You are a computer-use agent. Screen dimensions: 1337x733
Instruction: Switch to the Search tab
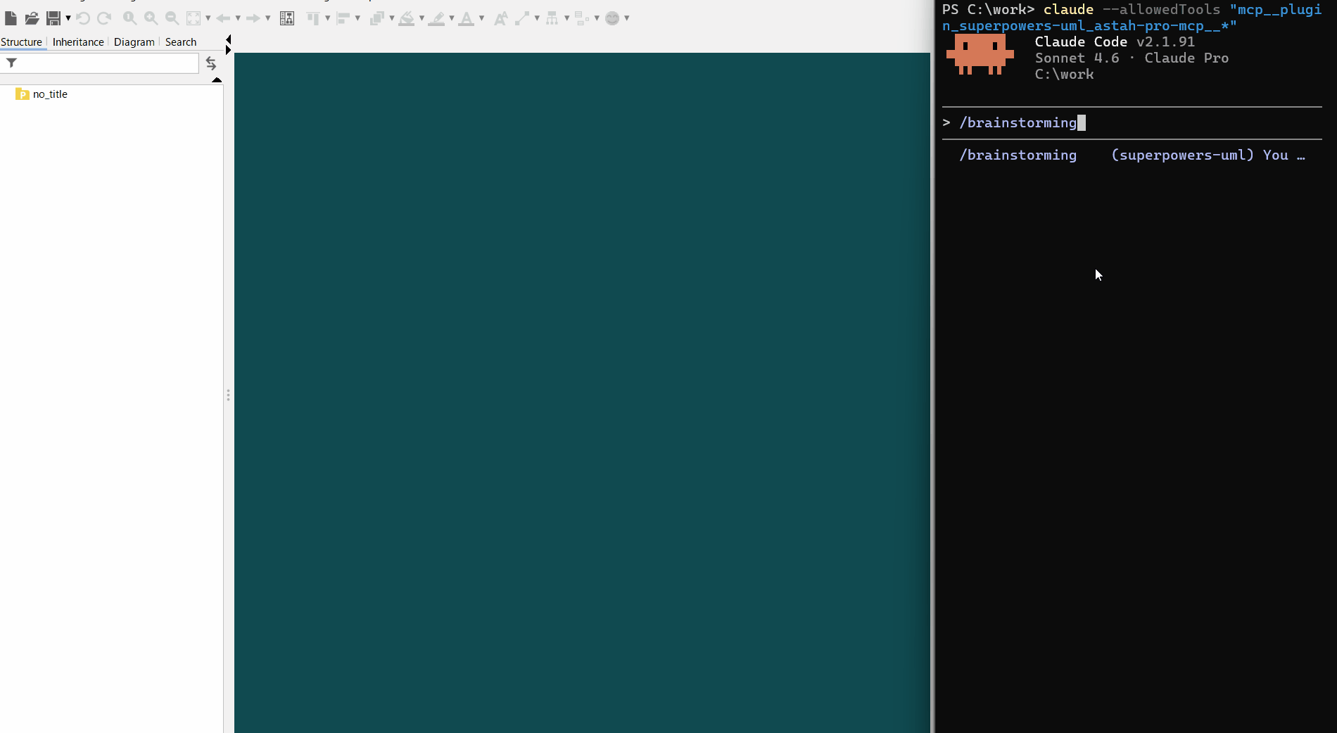181,42
